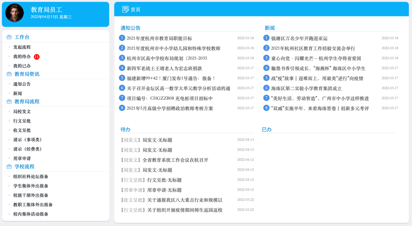Image resolution: width=412 pixels, height=226 pixels.
Task: Click the briefcase icon beside 教育局流程
Action: pyautogui.click(x=9, y=102)
